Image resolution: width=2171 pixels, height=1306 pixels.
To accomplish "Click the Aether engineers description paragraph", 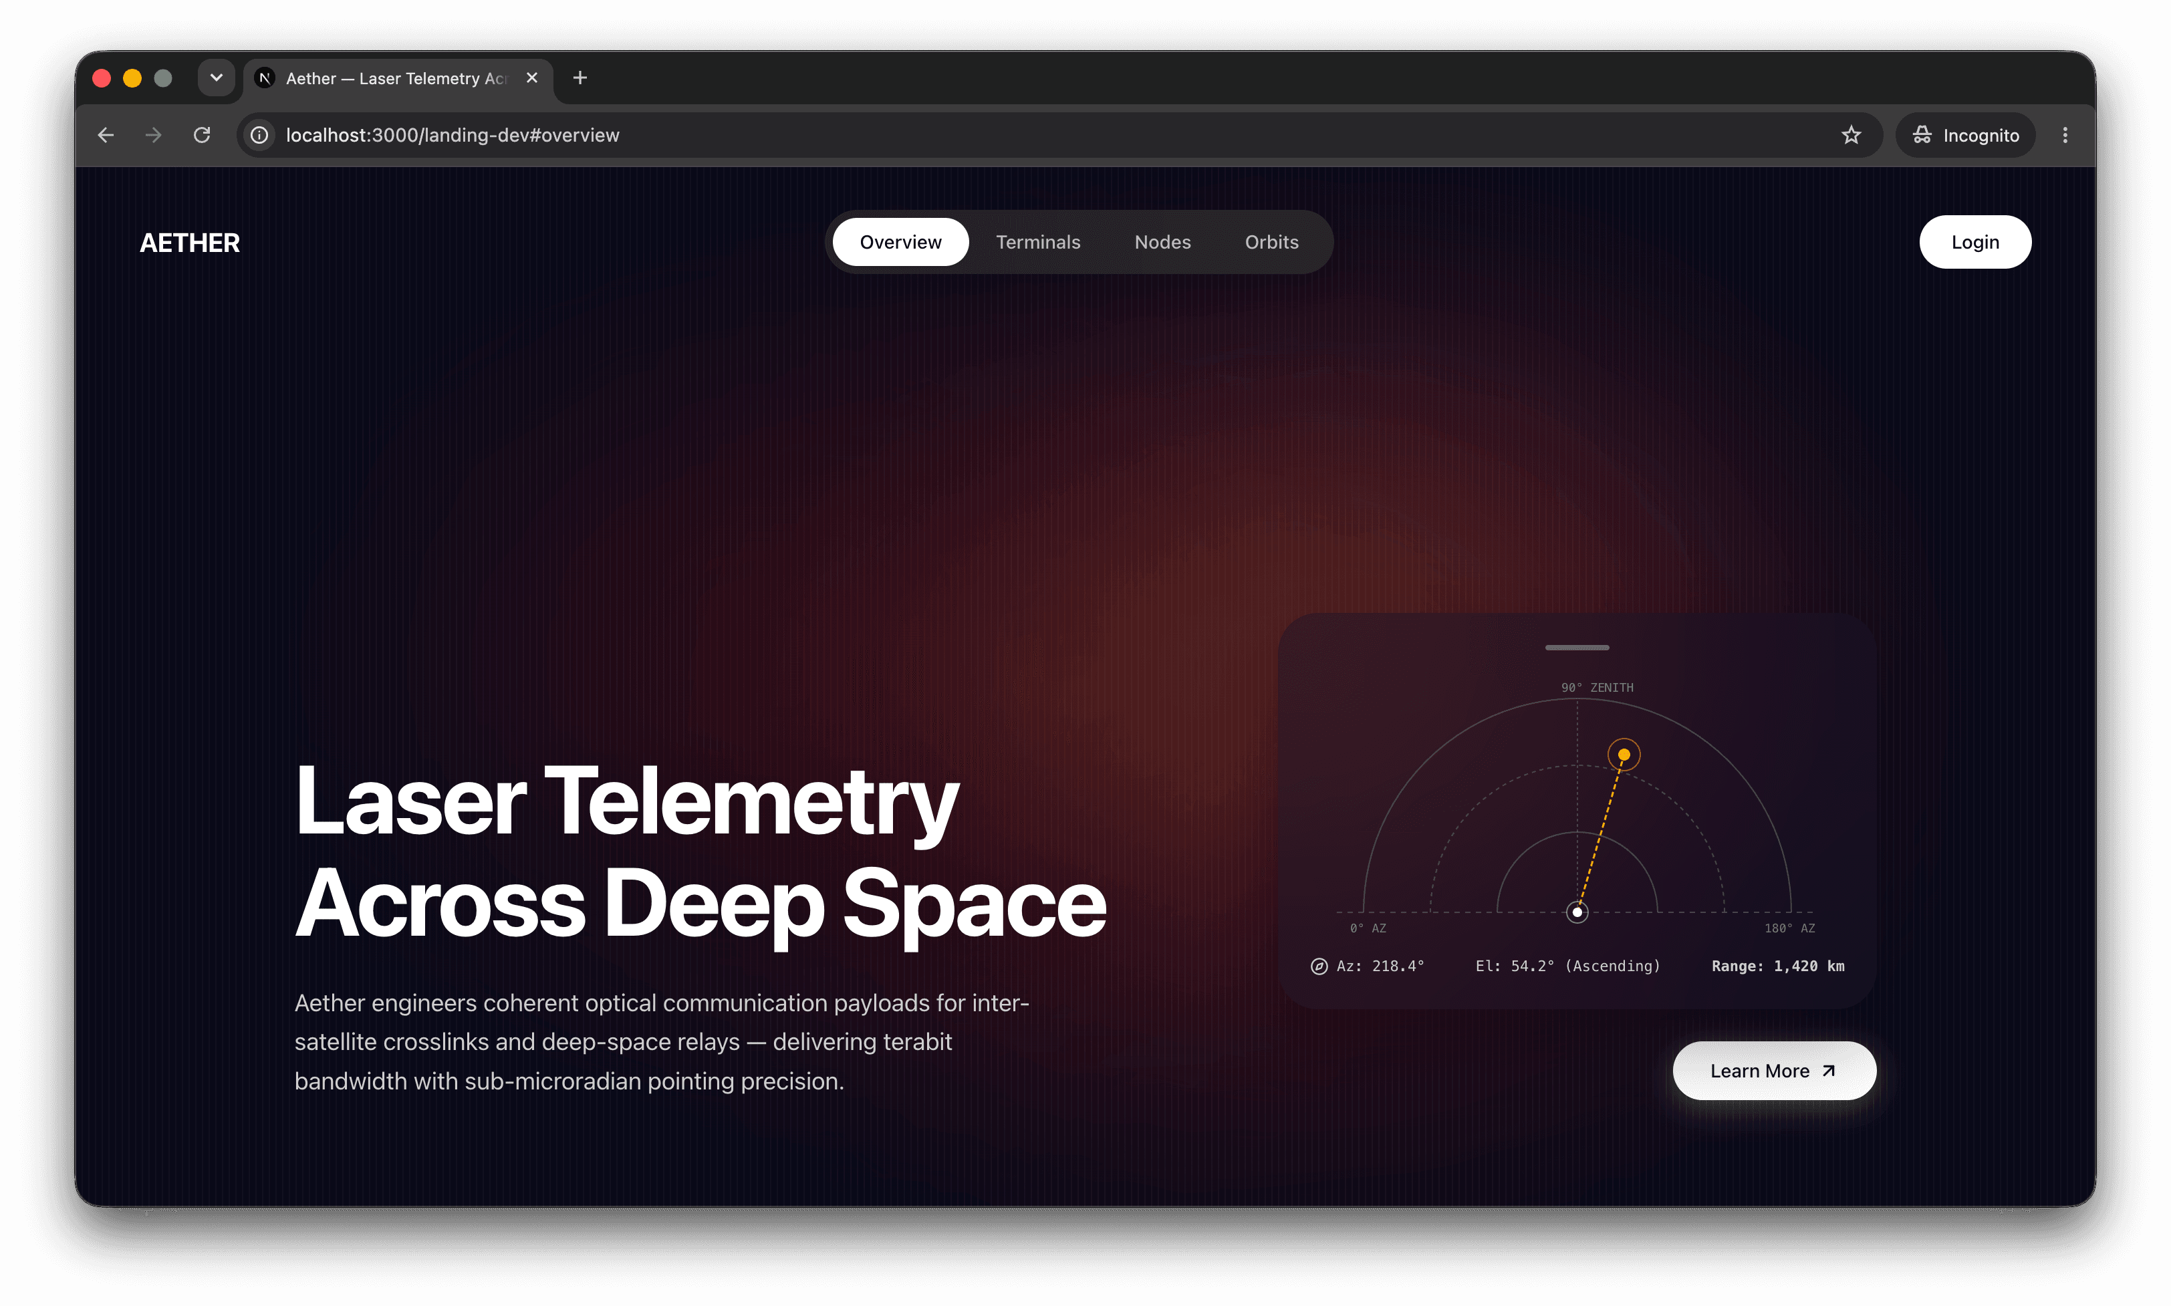I will point(662,1042).
